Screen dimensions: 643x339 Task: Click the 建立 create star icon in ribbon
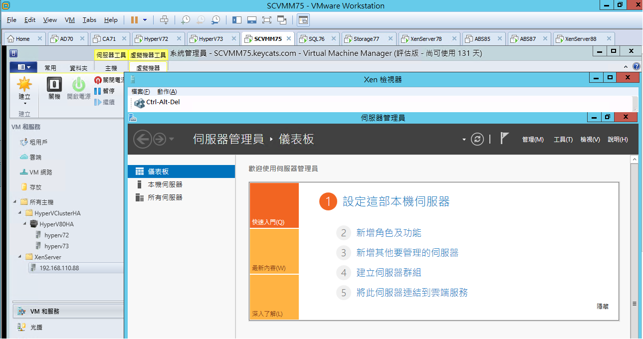pyautogui.click(x=24, y=90)
